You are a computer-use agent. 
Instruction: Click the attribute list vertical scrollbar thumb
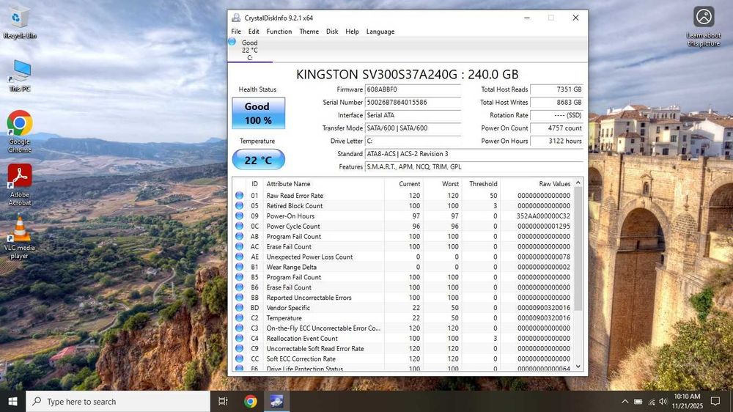578,249
